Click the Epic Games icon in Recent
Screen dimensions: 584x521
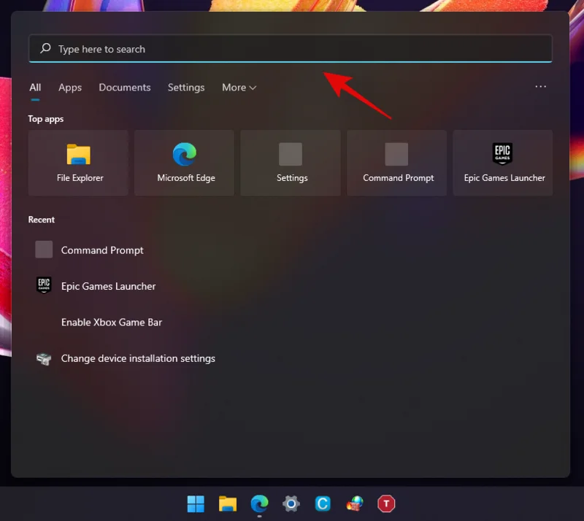44,285
